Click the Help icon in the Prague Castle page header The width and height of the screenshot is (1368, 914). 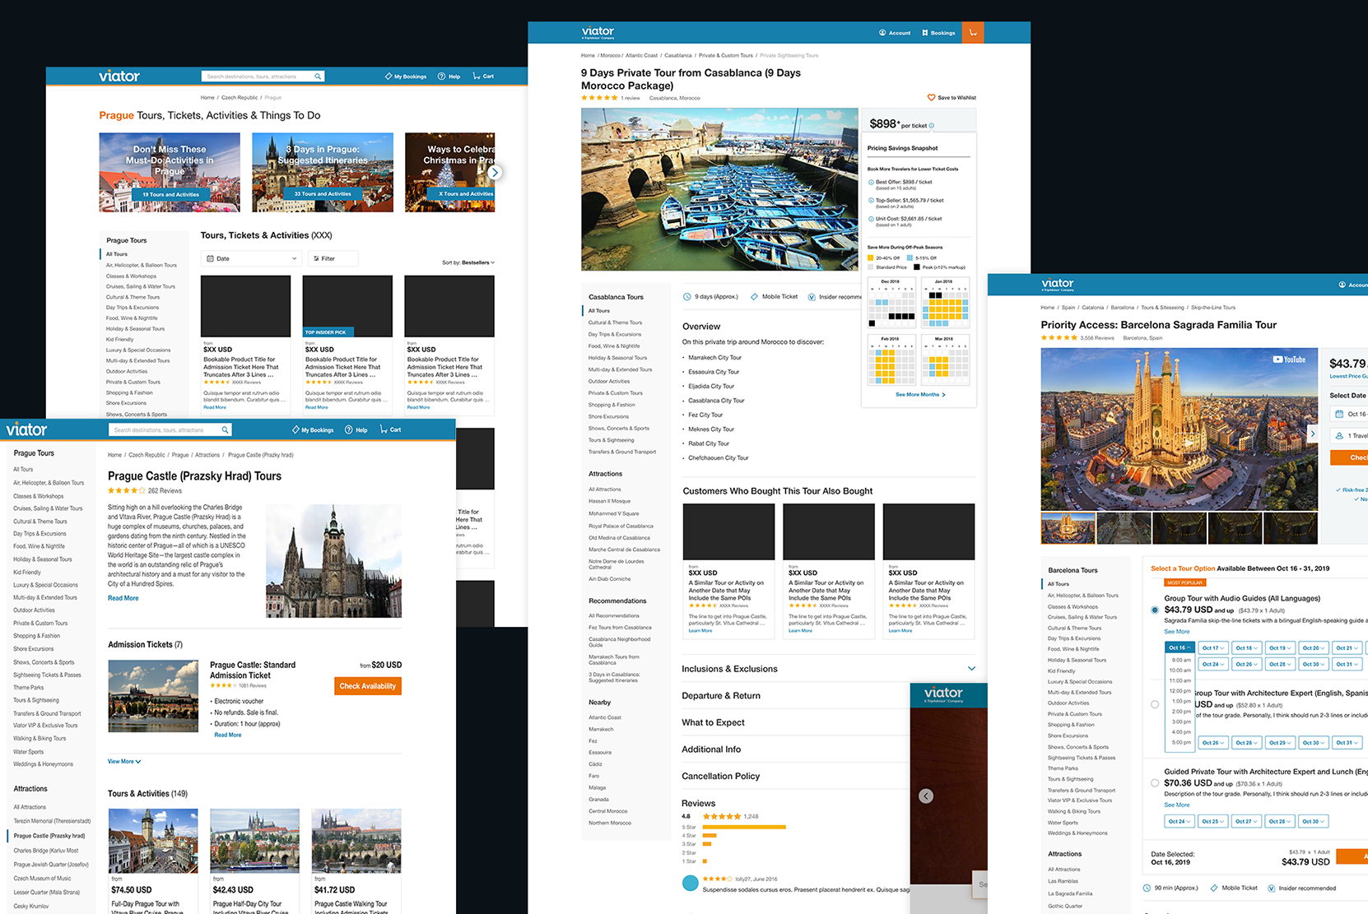[x=349, y=429]
